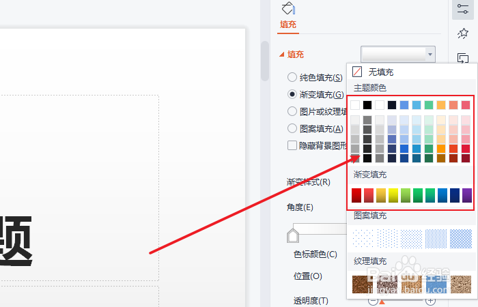Pick black in the main theme color row
The width and height of the screenshot is (478, 307).
(x=367, y=105)
